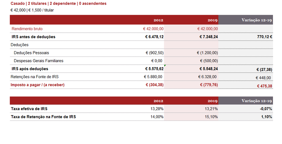Select the 15,10% retention rate cell
This screenshot has width=282, height=144.
click(x=211, y=117)
